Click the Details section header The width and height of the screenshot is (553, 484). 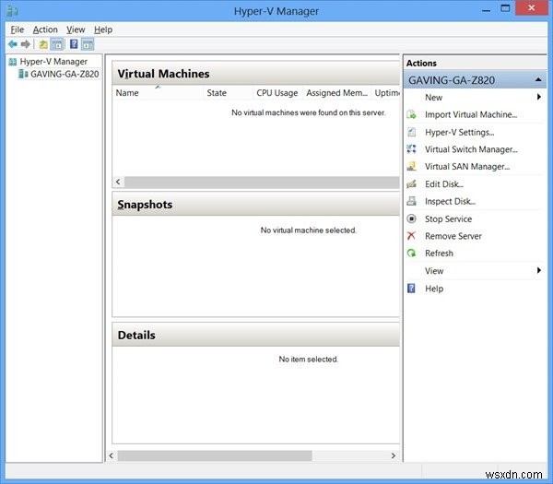(x=255, y=335)
